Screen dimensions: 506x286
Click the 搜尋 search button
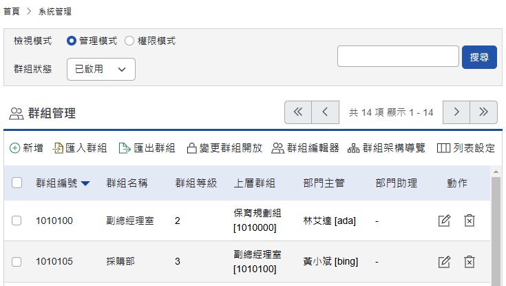(x=479, y=57)
